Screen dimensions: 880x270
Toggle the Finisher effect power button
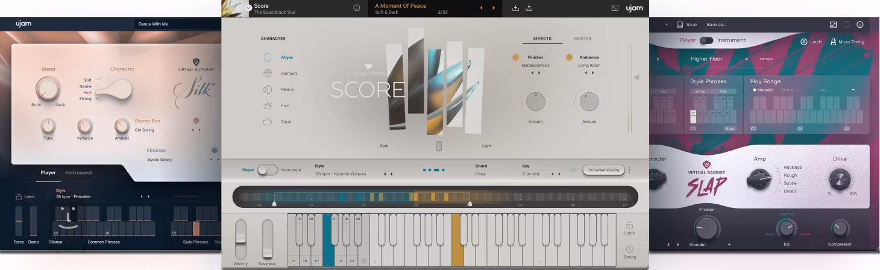click(x=516, y=57)
